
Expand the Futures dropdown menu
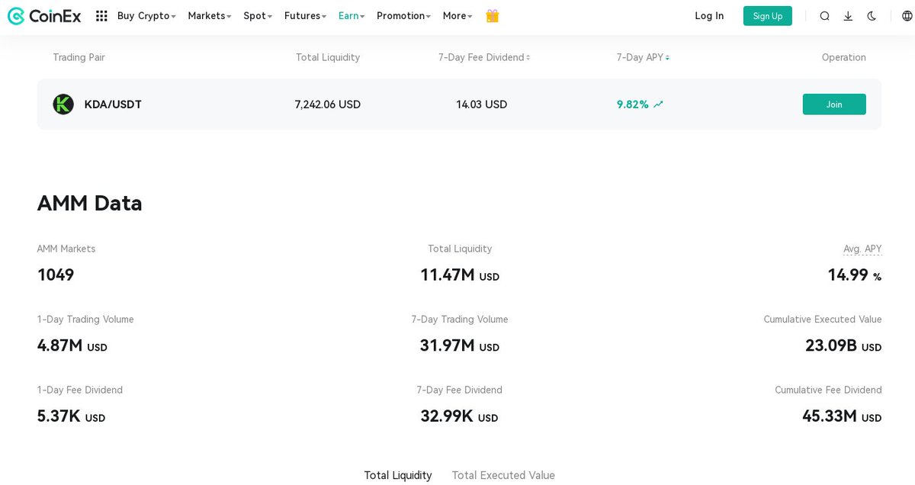coord(305,16)
